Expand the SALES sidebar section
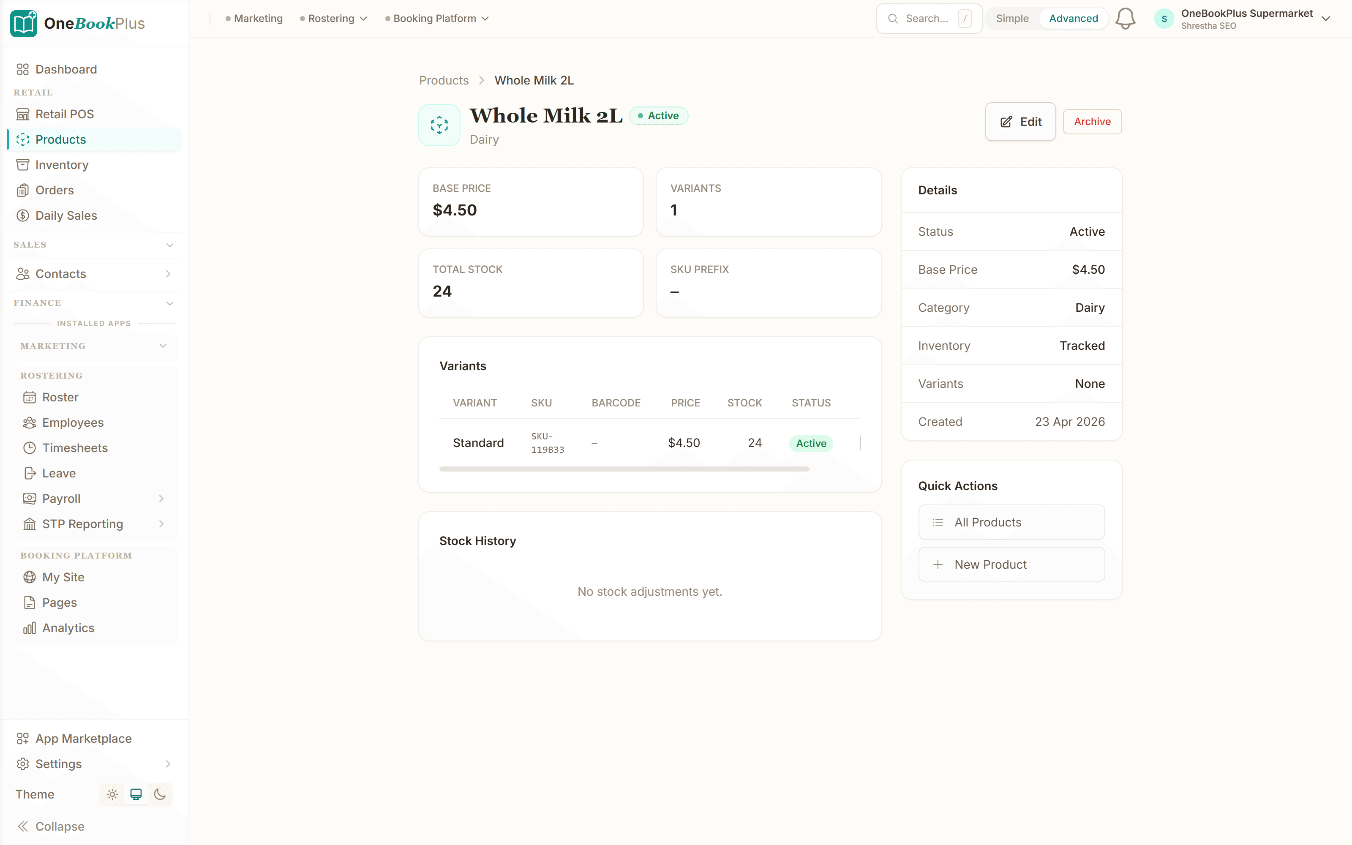1352x845 pixels. [94, 245]
